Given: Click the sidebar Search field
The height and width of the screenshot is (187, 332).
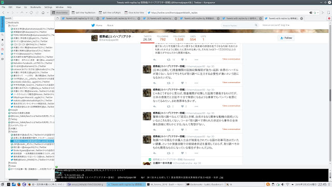Looking at the screenshot, I should [x=33, y=19].
